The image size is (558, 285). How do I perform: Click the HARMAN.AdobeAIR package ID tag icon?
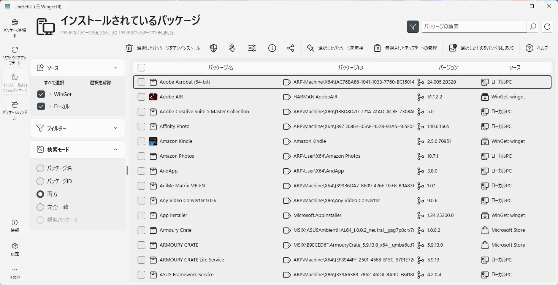tap(287, 97)
